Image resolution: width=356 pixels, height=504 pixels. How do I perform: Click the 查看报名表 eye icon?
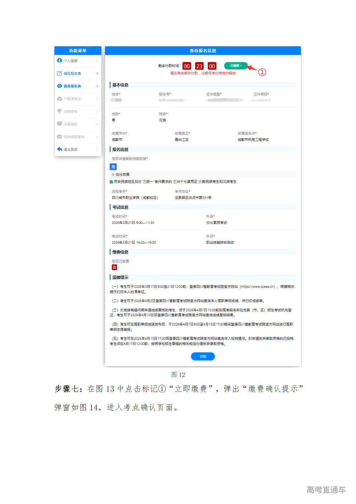click(60, 86)
